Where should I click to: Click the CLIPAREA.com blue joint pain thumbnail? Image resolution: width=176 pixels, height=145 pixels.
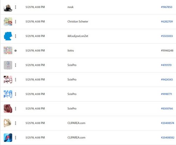(8, 138)
